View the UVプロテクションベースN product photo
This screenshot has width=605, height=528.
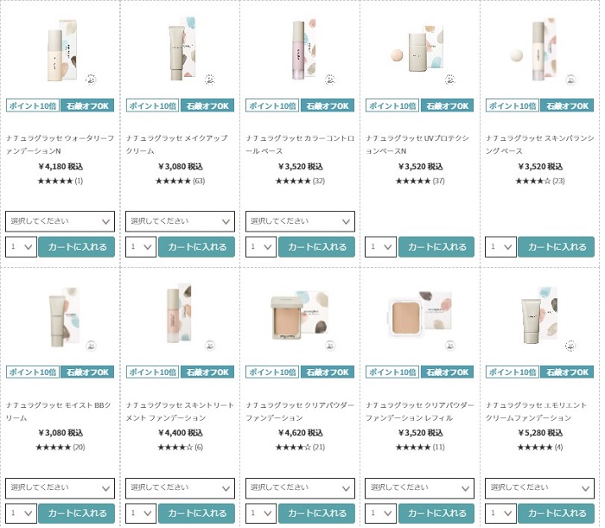(x=420, y=50)
